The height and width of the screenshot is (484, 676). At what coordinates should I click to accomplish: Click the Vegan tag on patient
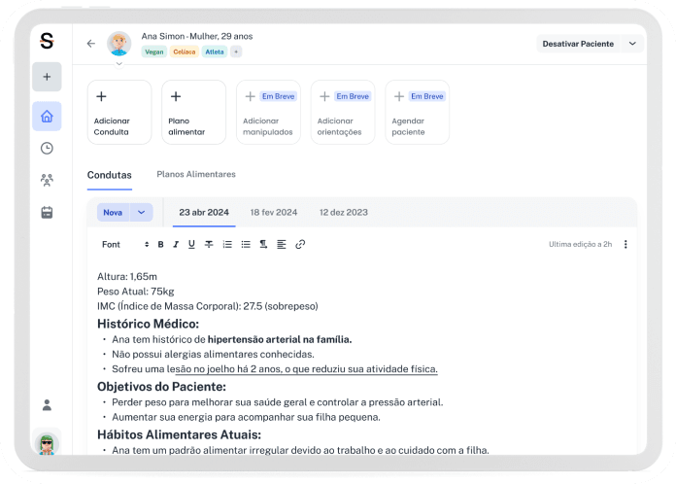point(153,52)
